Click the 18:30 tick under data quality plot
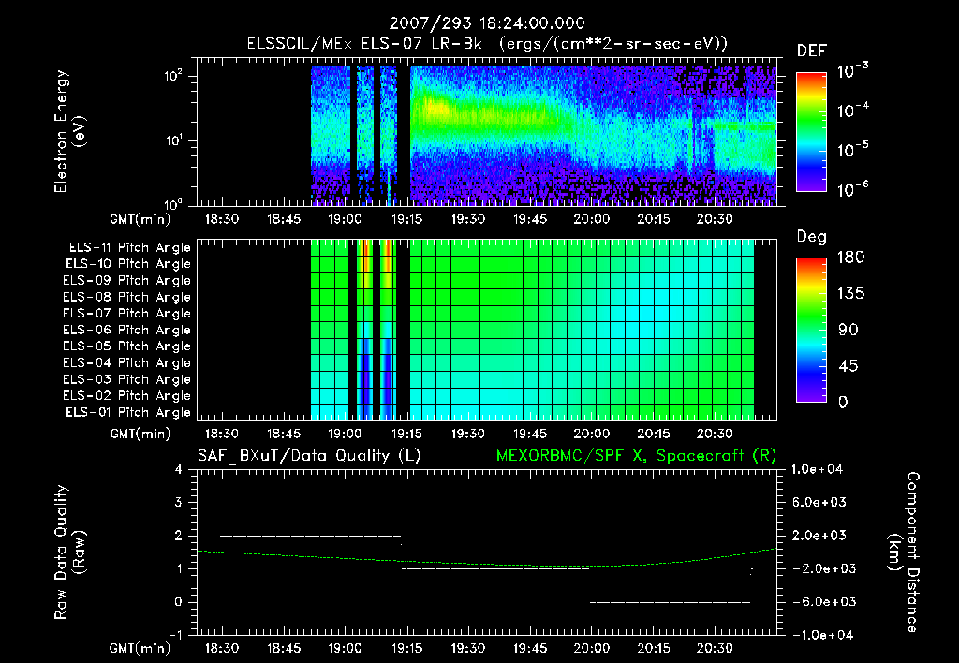The width and height of the screenshot is (959, 663). click(221, 648)
